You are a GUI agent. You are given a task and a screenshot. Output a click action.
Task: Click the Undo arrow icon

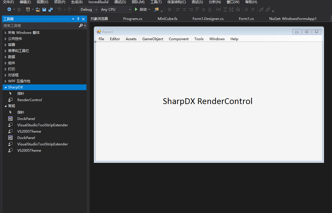click(59, 9)
